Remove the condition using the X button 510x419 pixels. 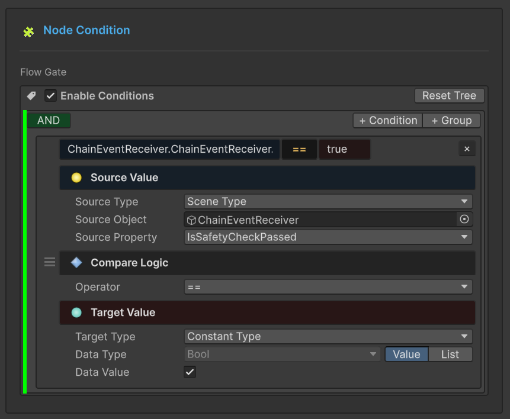(467, 149)
